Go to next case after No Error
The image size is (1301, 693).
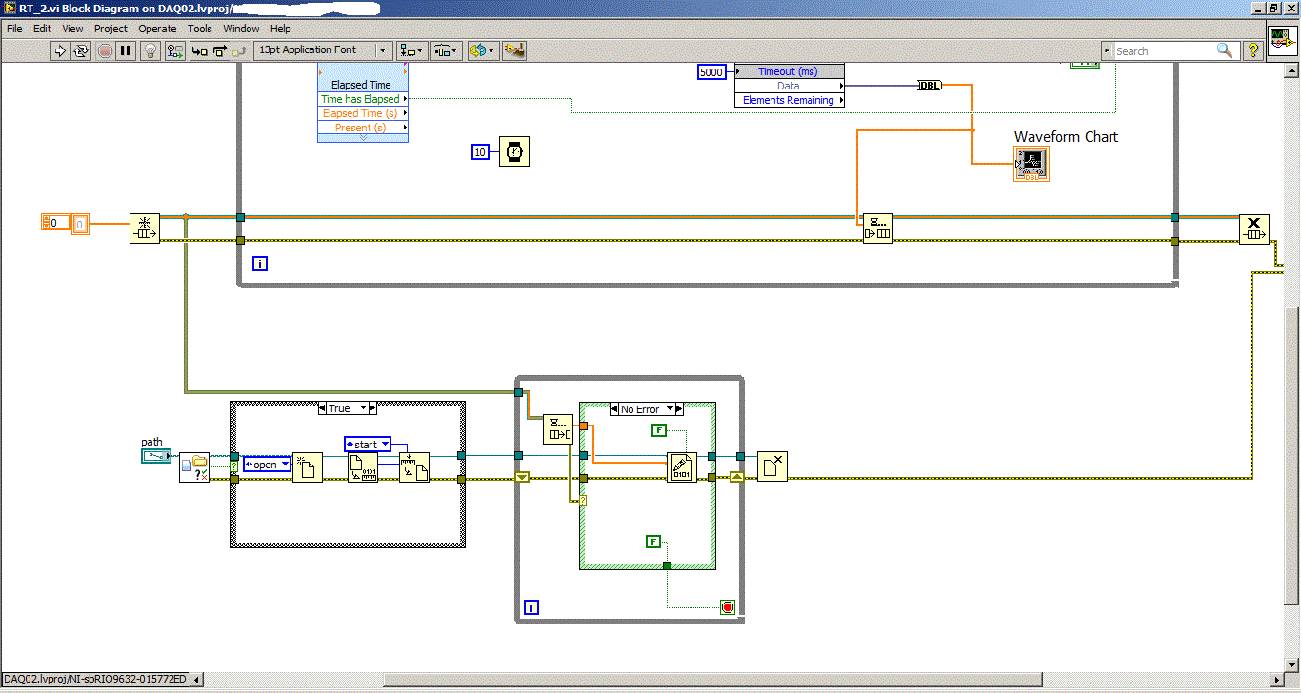pos(680,409)
